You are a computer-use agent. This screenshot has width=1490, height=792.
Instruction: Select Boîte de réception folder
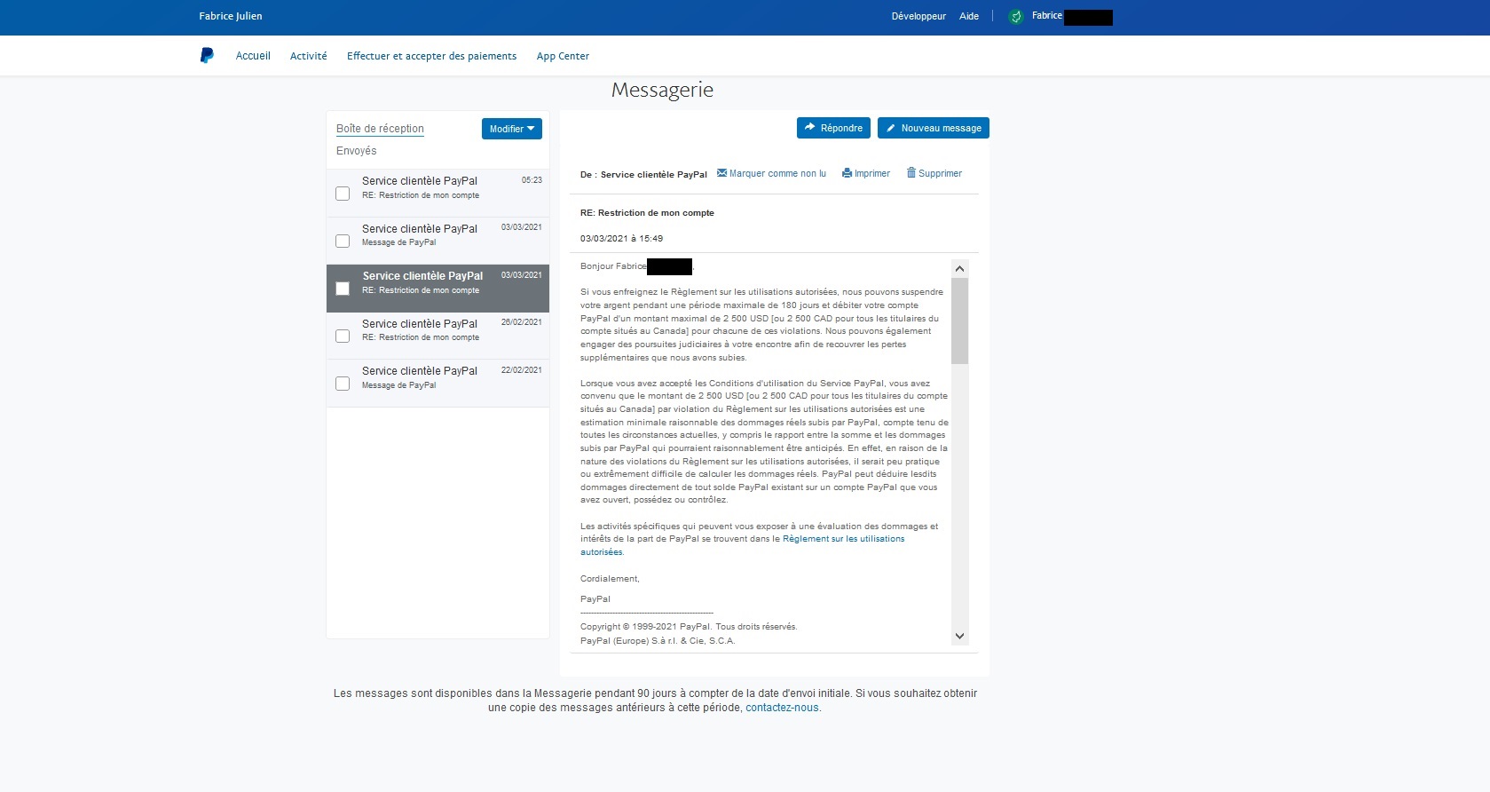(380, 129)
